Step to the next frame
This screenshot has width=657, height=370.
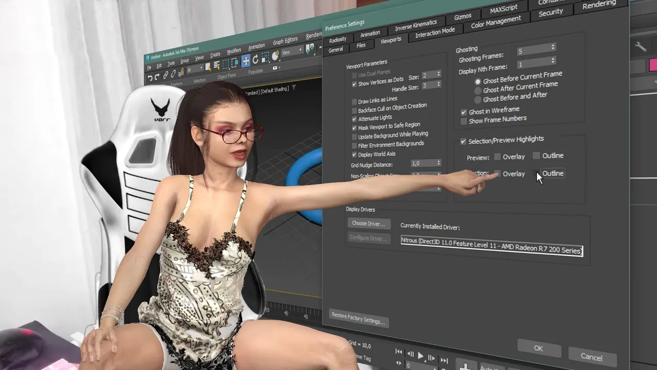point(431,358)
